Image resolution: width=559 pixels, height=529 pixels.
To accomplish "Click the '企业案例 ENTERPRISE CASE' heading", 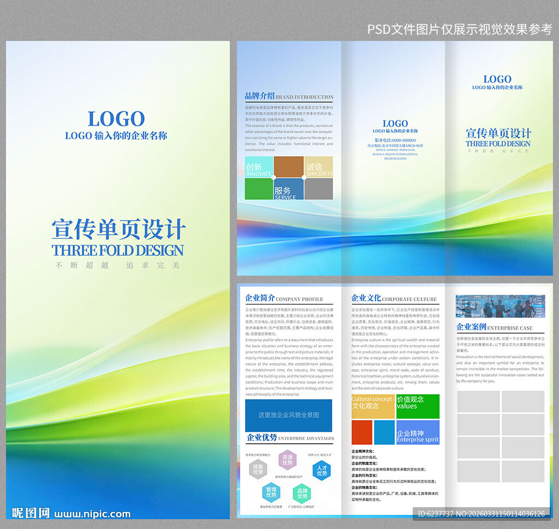I will tap(495, 327).
